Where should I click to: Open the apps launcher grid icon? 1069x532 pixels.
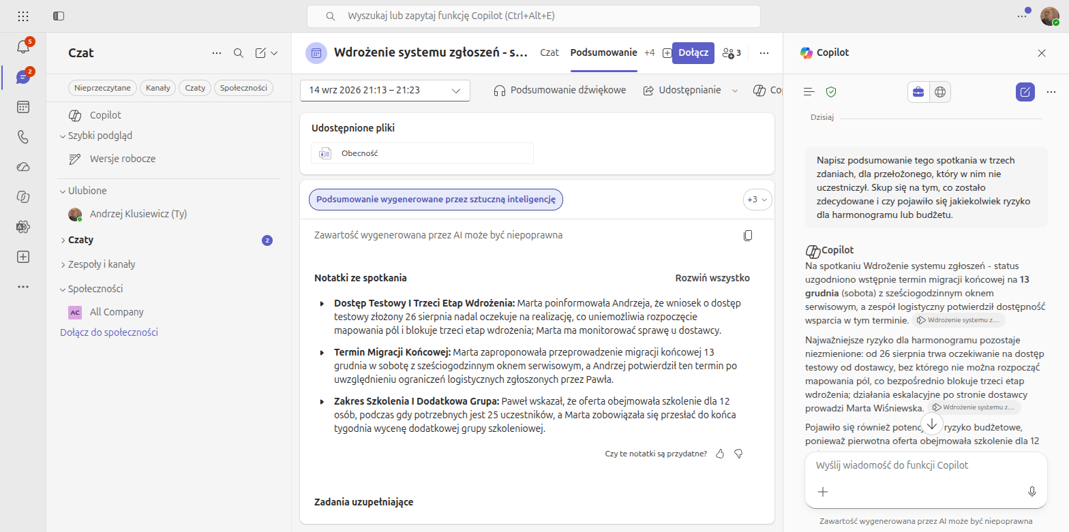23,16
